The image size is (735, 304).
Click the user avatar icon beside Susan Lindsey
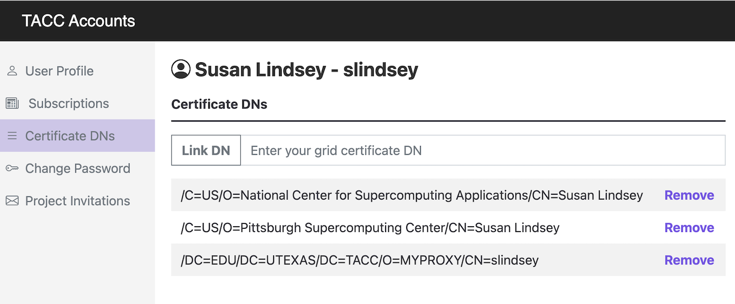(x=181, y=69)
